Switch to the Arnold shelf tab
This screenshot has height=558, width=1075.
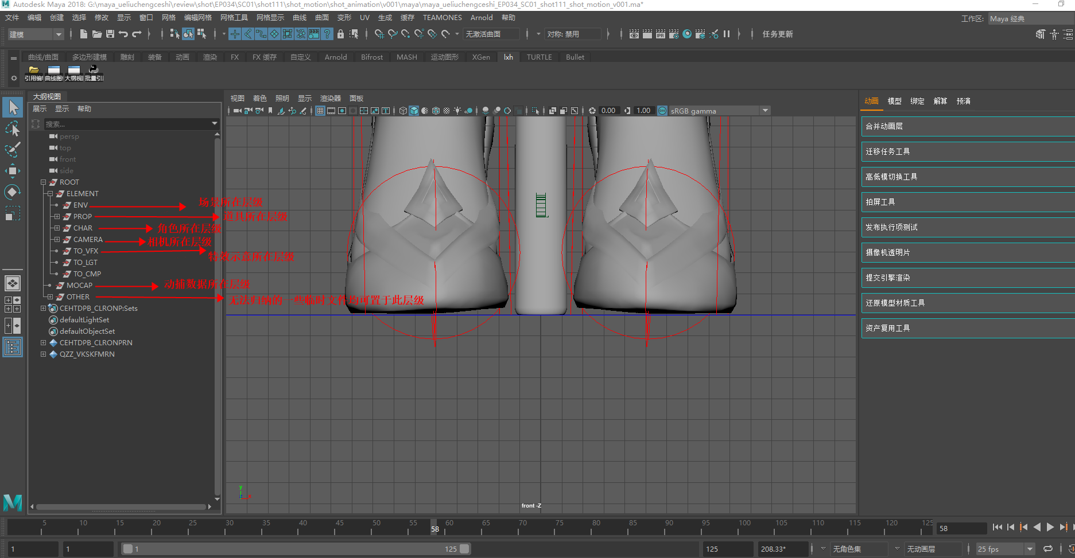pos(336,57)
